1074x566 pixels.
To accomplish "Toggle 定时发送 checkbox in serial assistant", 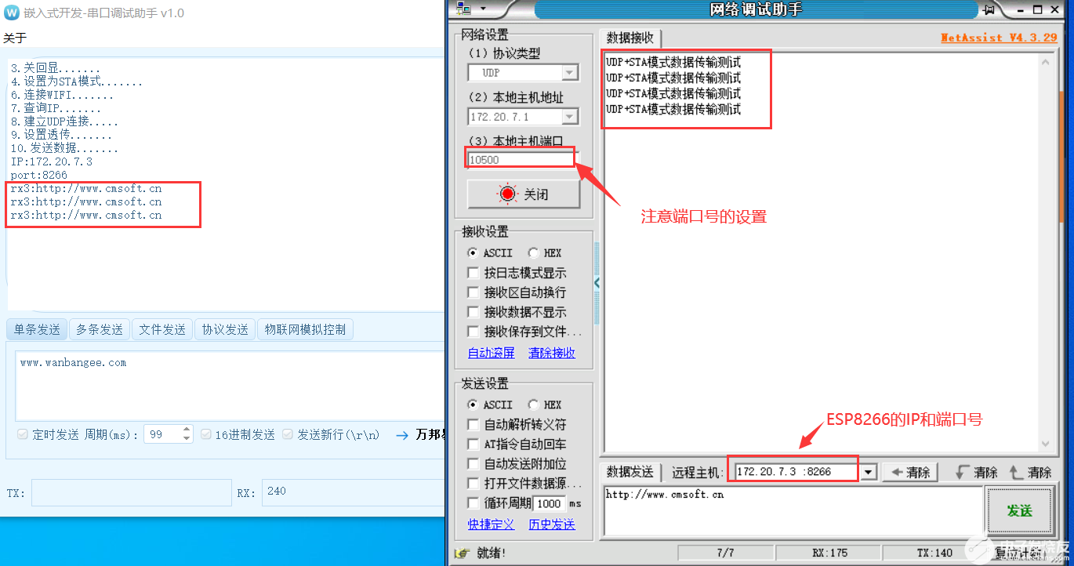I will [23, 434].
